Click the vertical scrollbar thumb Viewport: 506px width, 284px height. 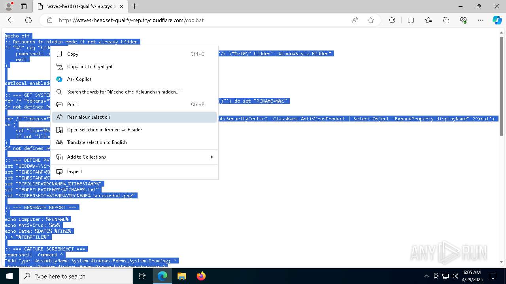(x=501, y=86)
